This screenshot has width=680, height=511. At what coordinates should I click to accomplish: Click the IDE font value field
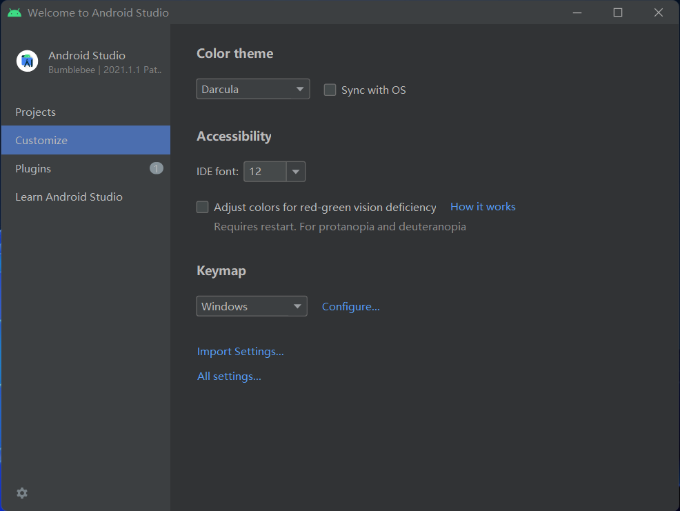(x=265, y=171)
